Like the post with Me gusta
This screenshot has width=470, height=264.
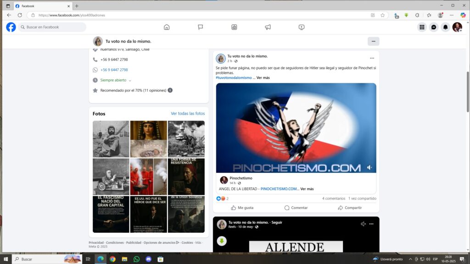(x=242, y=208)
